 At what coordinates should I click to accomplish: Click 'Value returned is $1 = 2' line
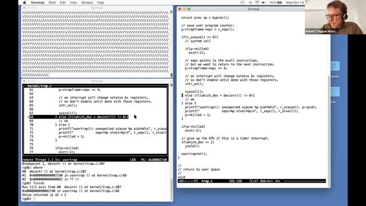[44, 195]
